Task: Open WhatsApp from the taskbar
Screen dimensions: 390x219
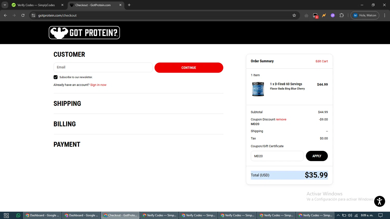Action: click(18, 215)
